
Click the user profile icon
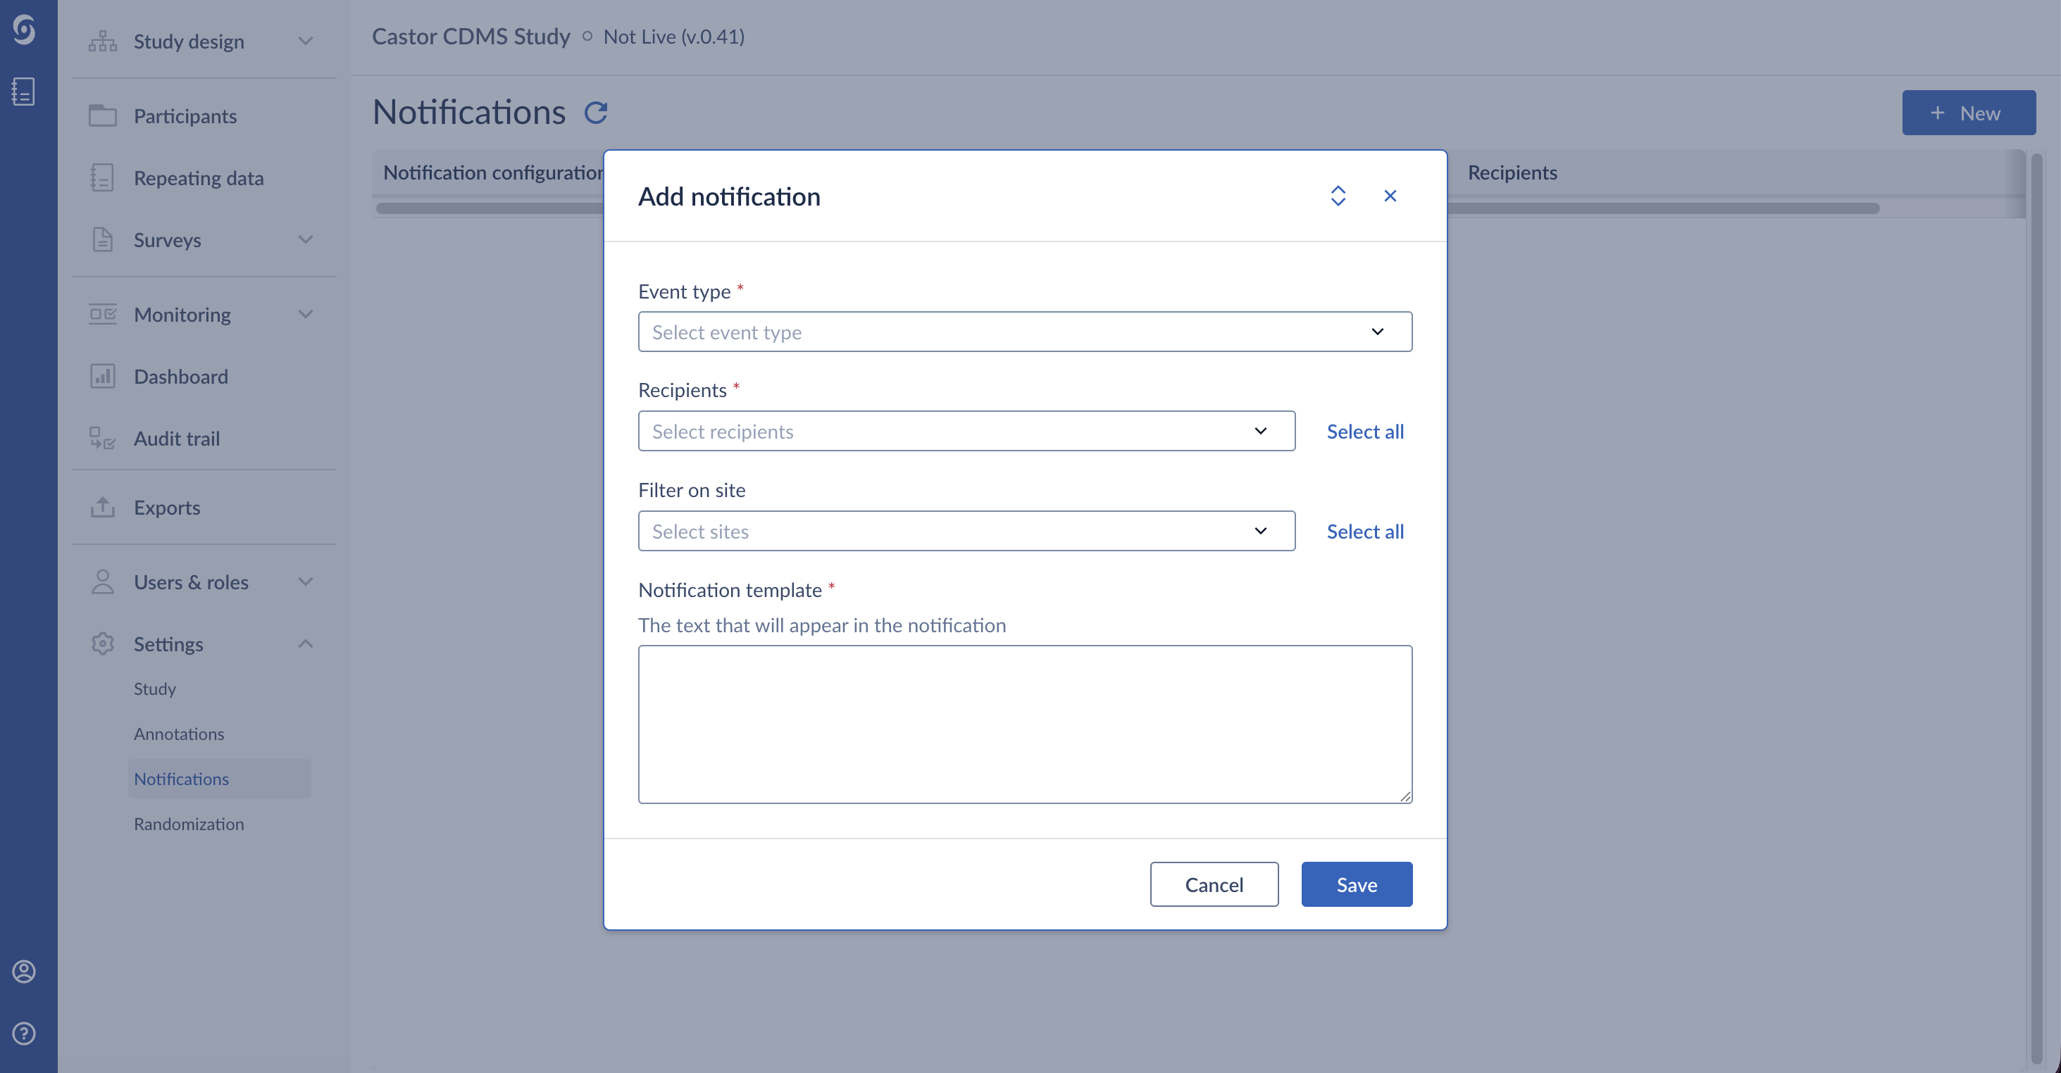click(x=24, y=972)
